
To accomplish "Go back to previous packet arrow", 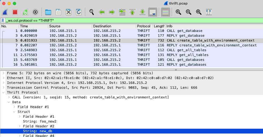I will coord(102,12).
